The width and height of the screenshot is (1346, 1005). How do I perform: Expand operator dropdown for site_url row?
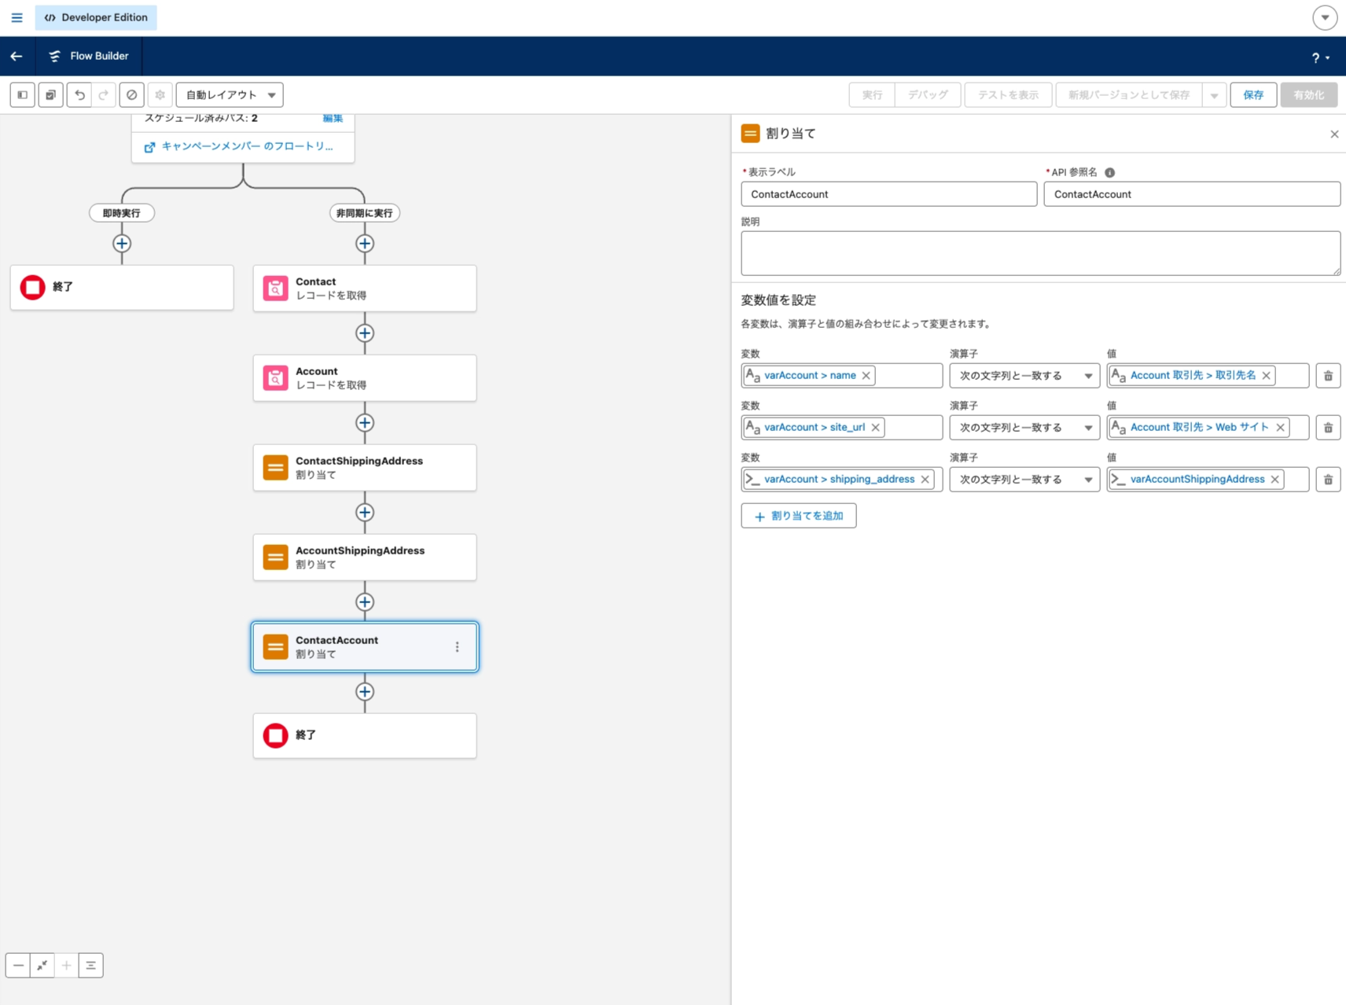[x=1024, y=428]
